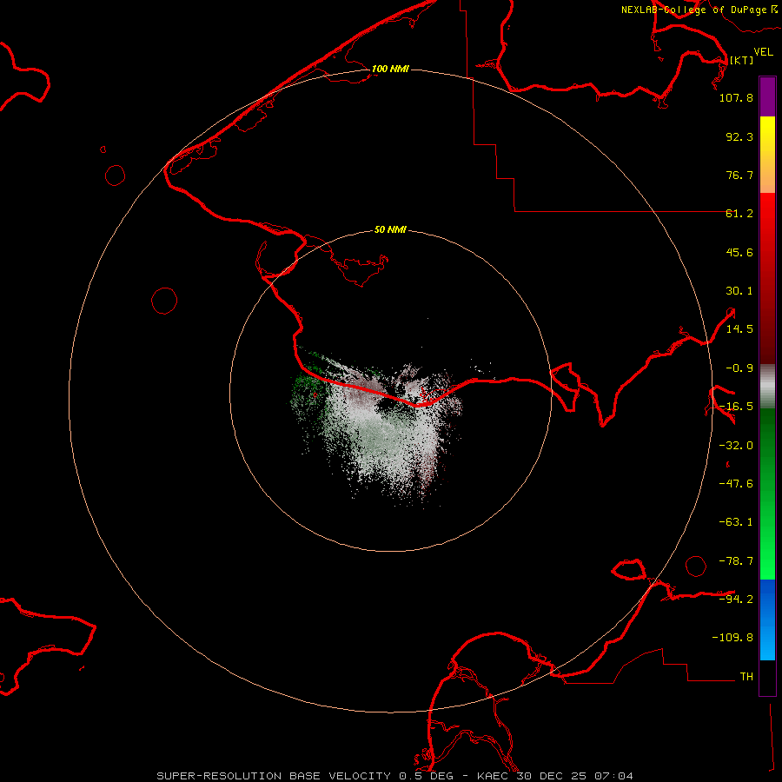Screen dimensions: 782x782
Task: Click the 45.6 legend value
Action: click(739, 252)
